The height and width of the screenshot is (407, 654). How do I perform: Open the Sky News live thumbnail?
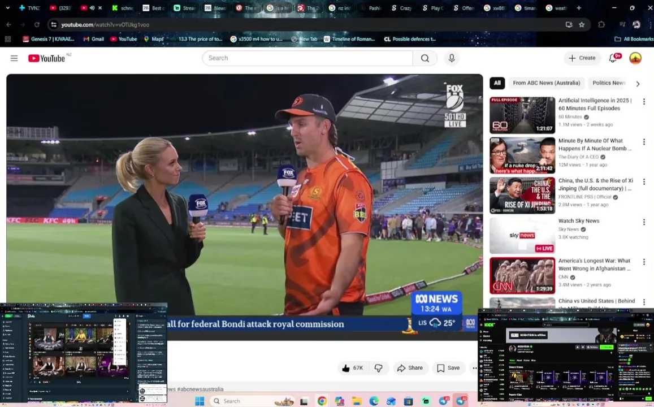click(522, 235)
